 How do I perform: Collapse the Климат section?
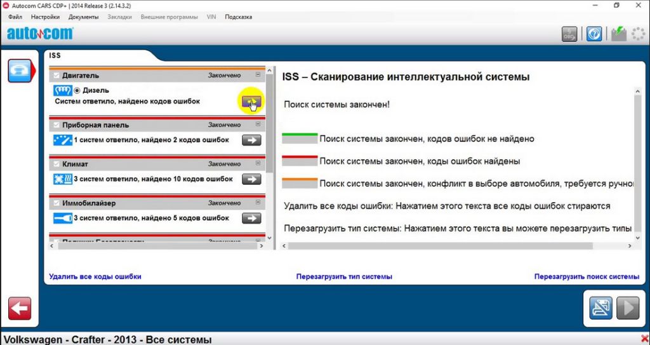258,163
